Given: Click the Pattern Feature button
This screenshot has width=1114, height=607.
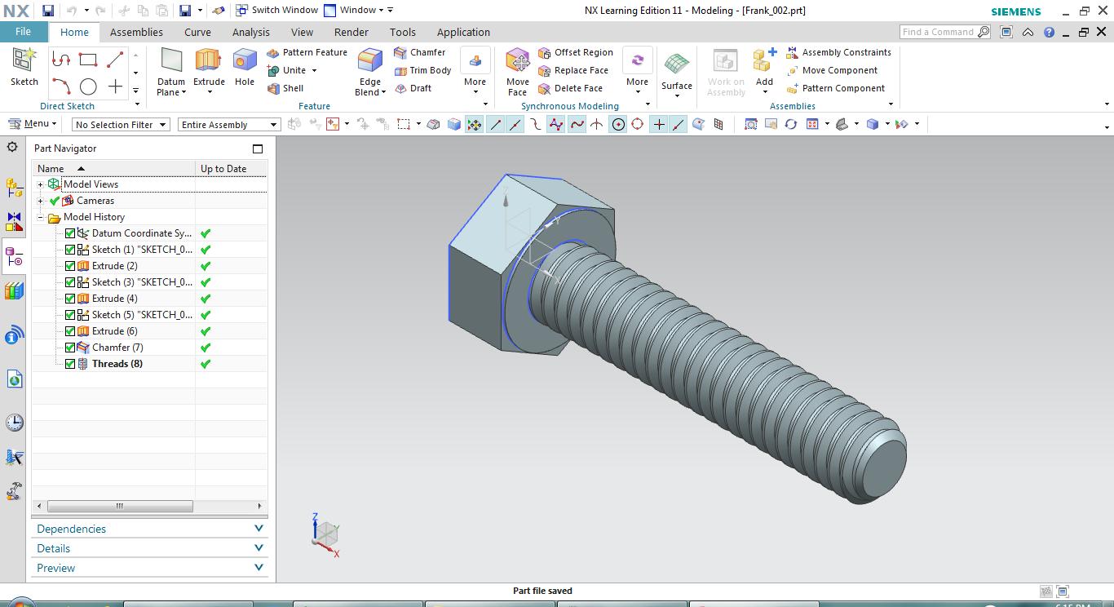Looking at the screenshot, I should point(307,52).
